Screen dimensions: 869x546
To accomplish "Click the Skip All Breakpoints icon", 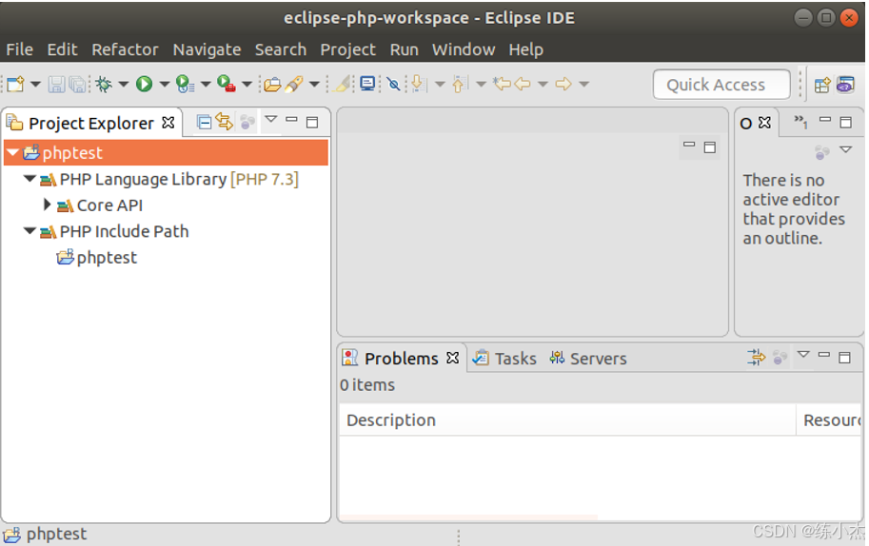I will pyautogui.click(x=393, y=84).
